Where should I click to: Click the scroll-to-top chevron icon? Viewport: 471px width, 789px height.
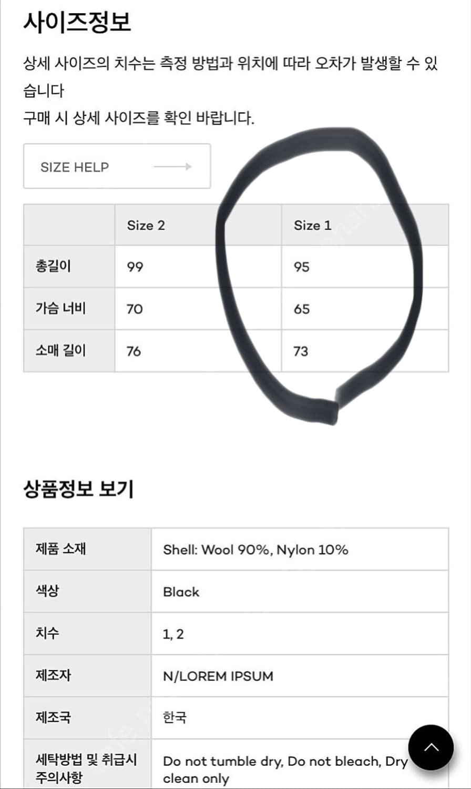[x=431, y=747]
